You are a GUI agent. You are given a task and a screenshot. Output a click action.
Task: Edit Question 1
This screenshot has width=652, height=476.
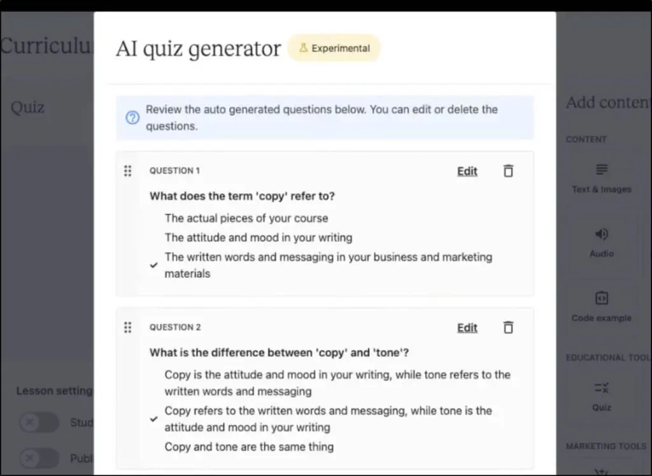click(x=467, y=171)
